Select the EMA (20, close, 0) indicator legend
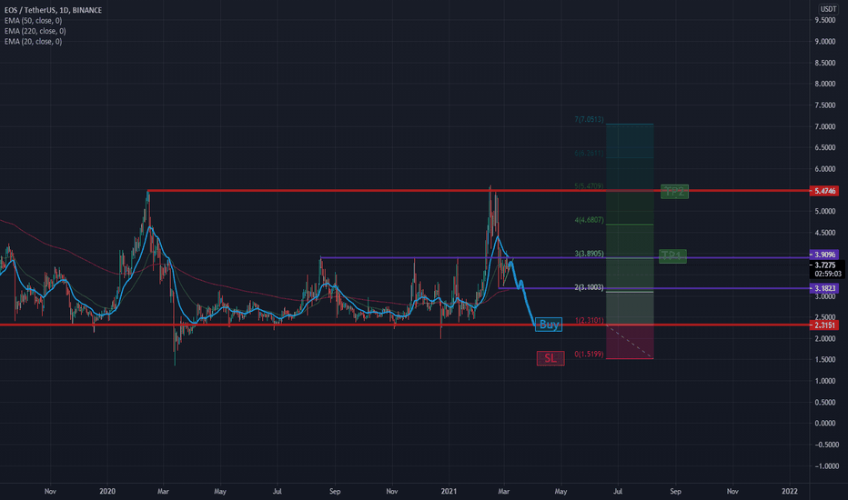The width and height of the screenshot is (848, 500). [33, 41]
